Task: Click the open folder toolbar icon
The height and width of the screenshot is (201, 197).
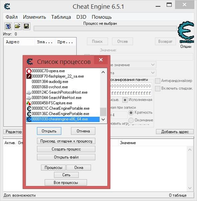Action: click(18, 26)
